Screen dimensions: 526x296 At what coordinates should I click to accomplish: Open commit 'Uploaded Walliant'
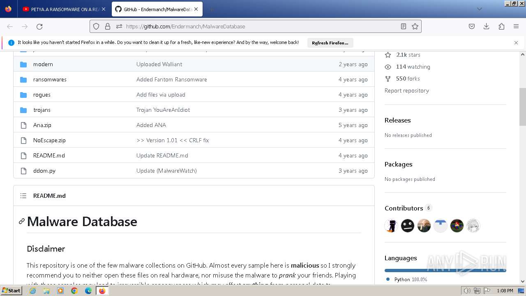[159, 64]
